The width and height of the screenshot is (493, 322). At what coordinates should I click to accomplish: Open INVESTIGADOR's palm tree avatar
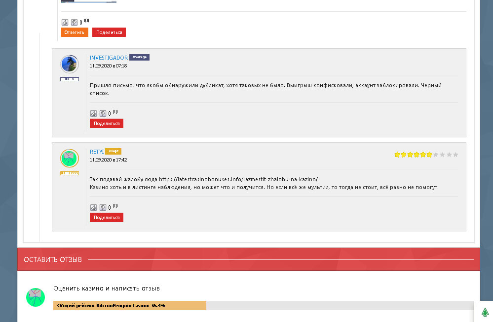coord(70,64)
